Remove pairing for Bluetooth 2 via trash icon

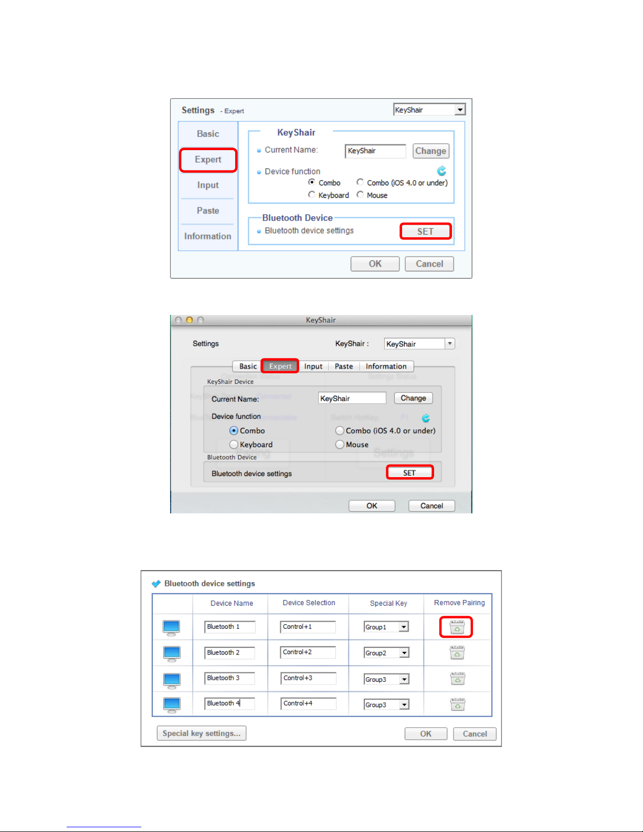pyautogui.click(x=457, y=652)
